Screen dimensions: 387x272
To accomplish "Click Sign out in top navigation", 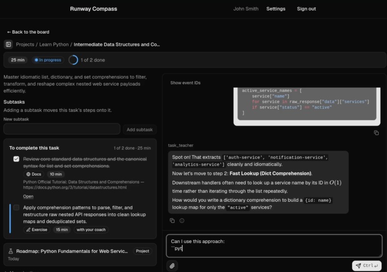I will click(306, 9).
